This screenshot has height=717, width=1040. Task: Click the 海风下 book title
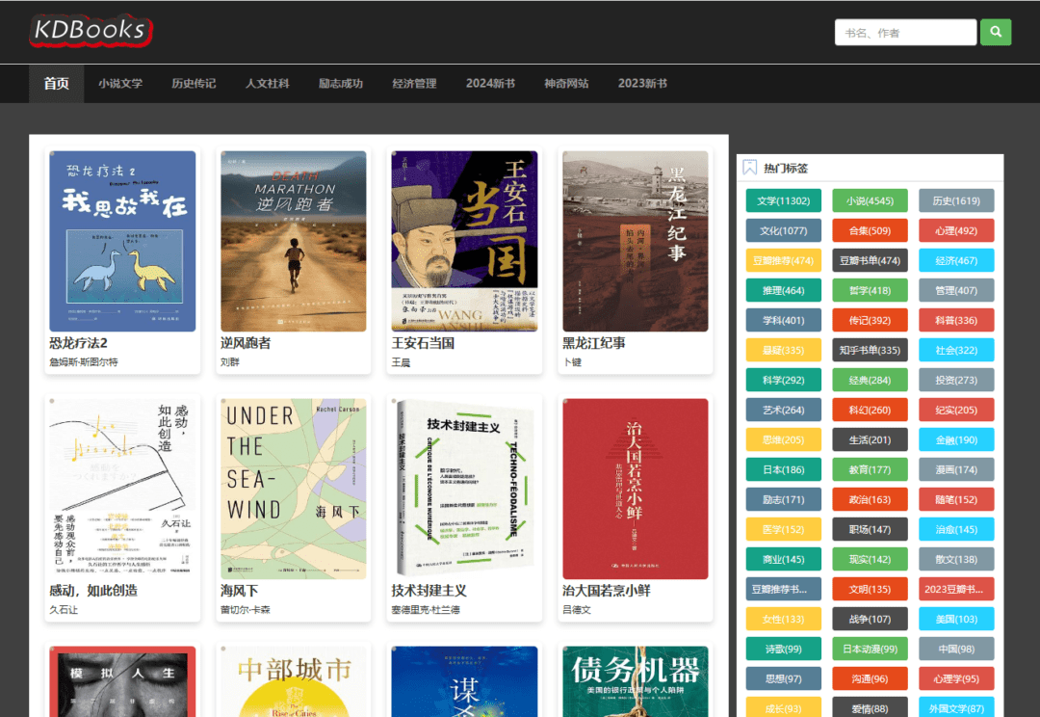[240, 591]
